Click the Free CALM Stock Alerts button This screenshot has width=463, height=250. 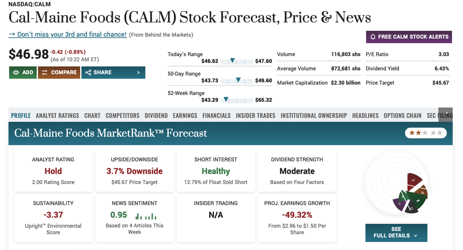tap(409, 37)
